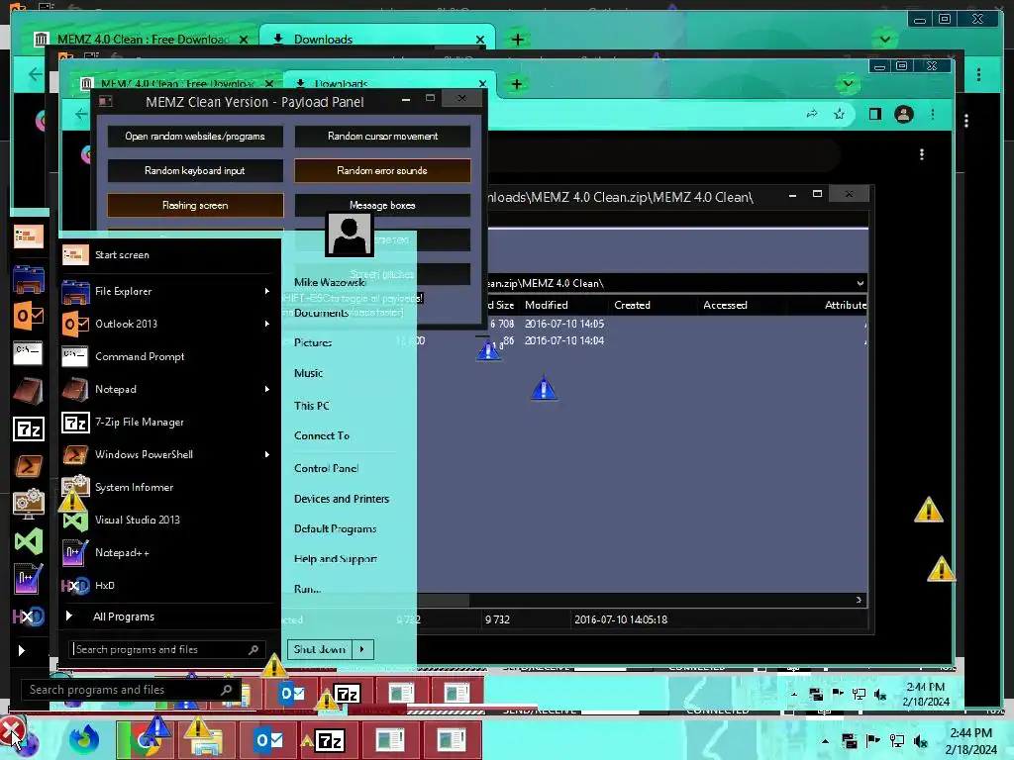This screenshot has height=760, width=1014.
Task: Click the share page icon in browser
Action: pyautogui.click(x=812, y=115)
